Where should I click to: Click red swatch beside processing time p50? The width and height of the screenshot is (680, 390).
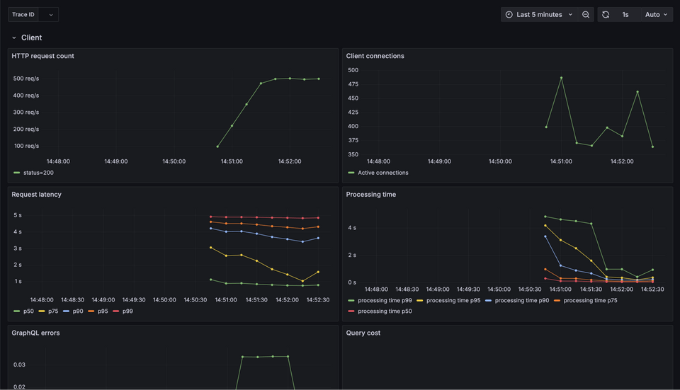(x=351, y=311)
